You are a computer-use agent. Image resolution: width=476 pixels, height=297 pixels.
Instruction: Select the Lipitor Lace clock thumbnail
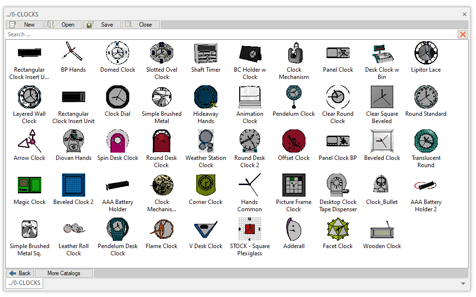(x=426, y=52)
